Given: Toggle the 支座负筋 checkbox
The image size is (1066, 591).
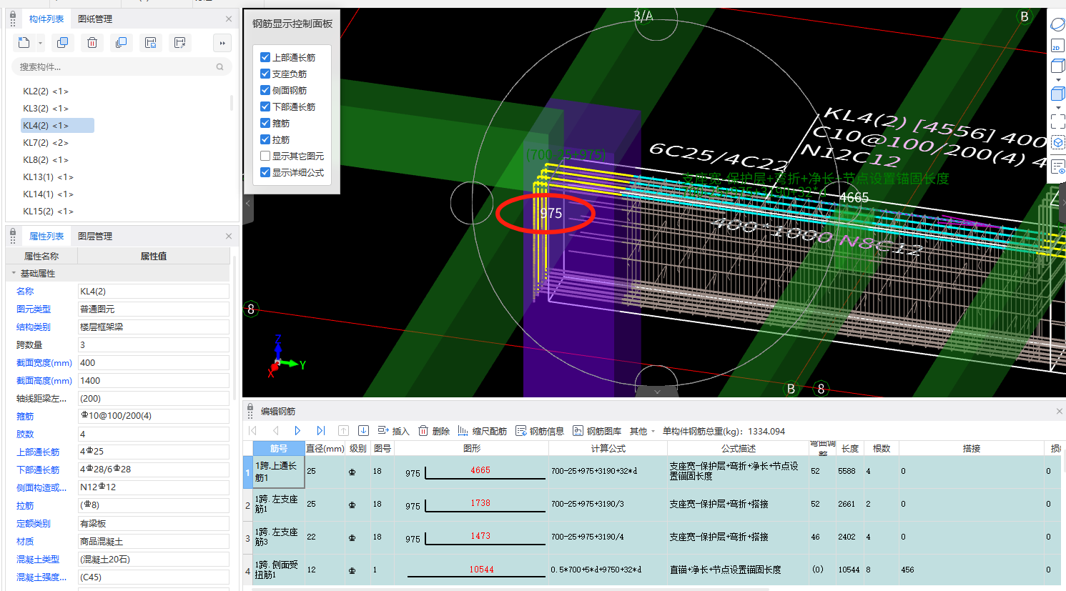Looking at the screenshot, I should click(x=265, y=74).
